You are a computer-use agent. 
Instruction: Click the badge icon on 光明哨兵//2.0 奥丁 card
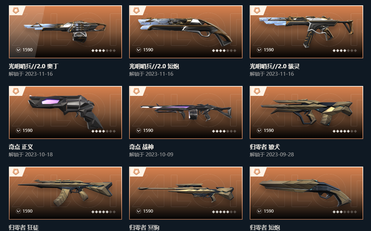point(16,10)
